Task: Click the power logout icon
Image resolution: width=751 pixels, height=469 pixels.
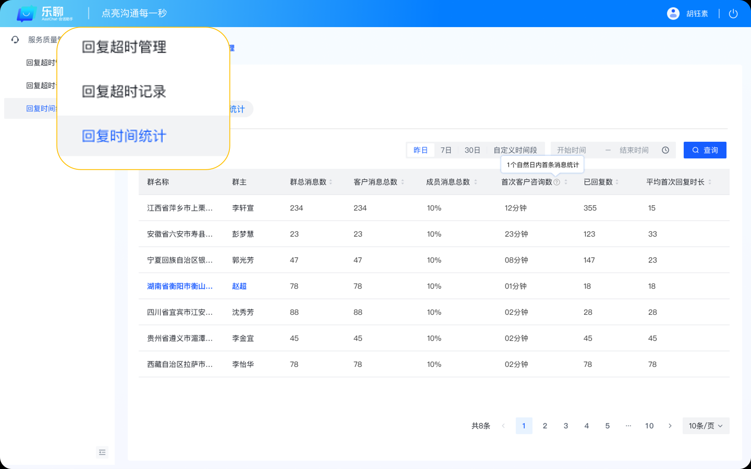Action: pos(733,13)
